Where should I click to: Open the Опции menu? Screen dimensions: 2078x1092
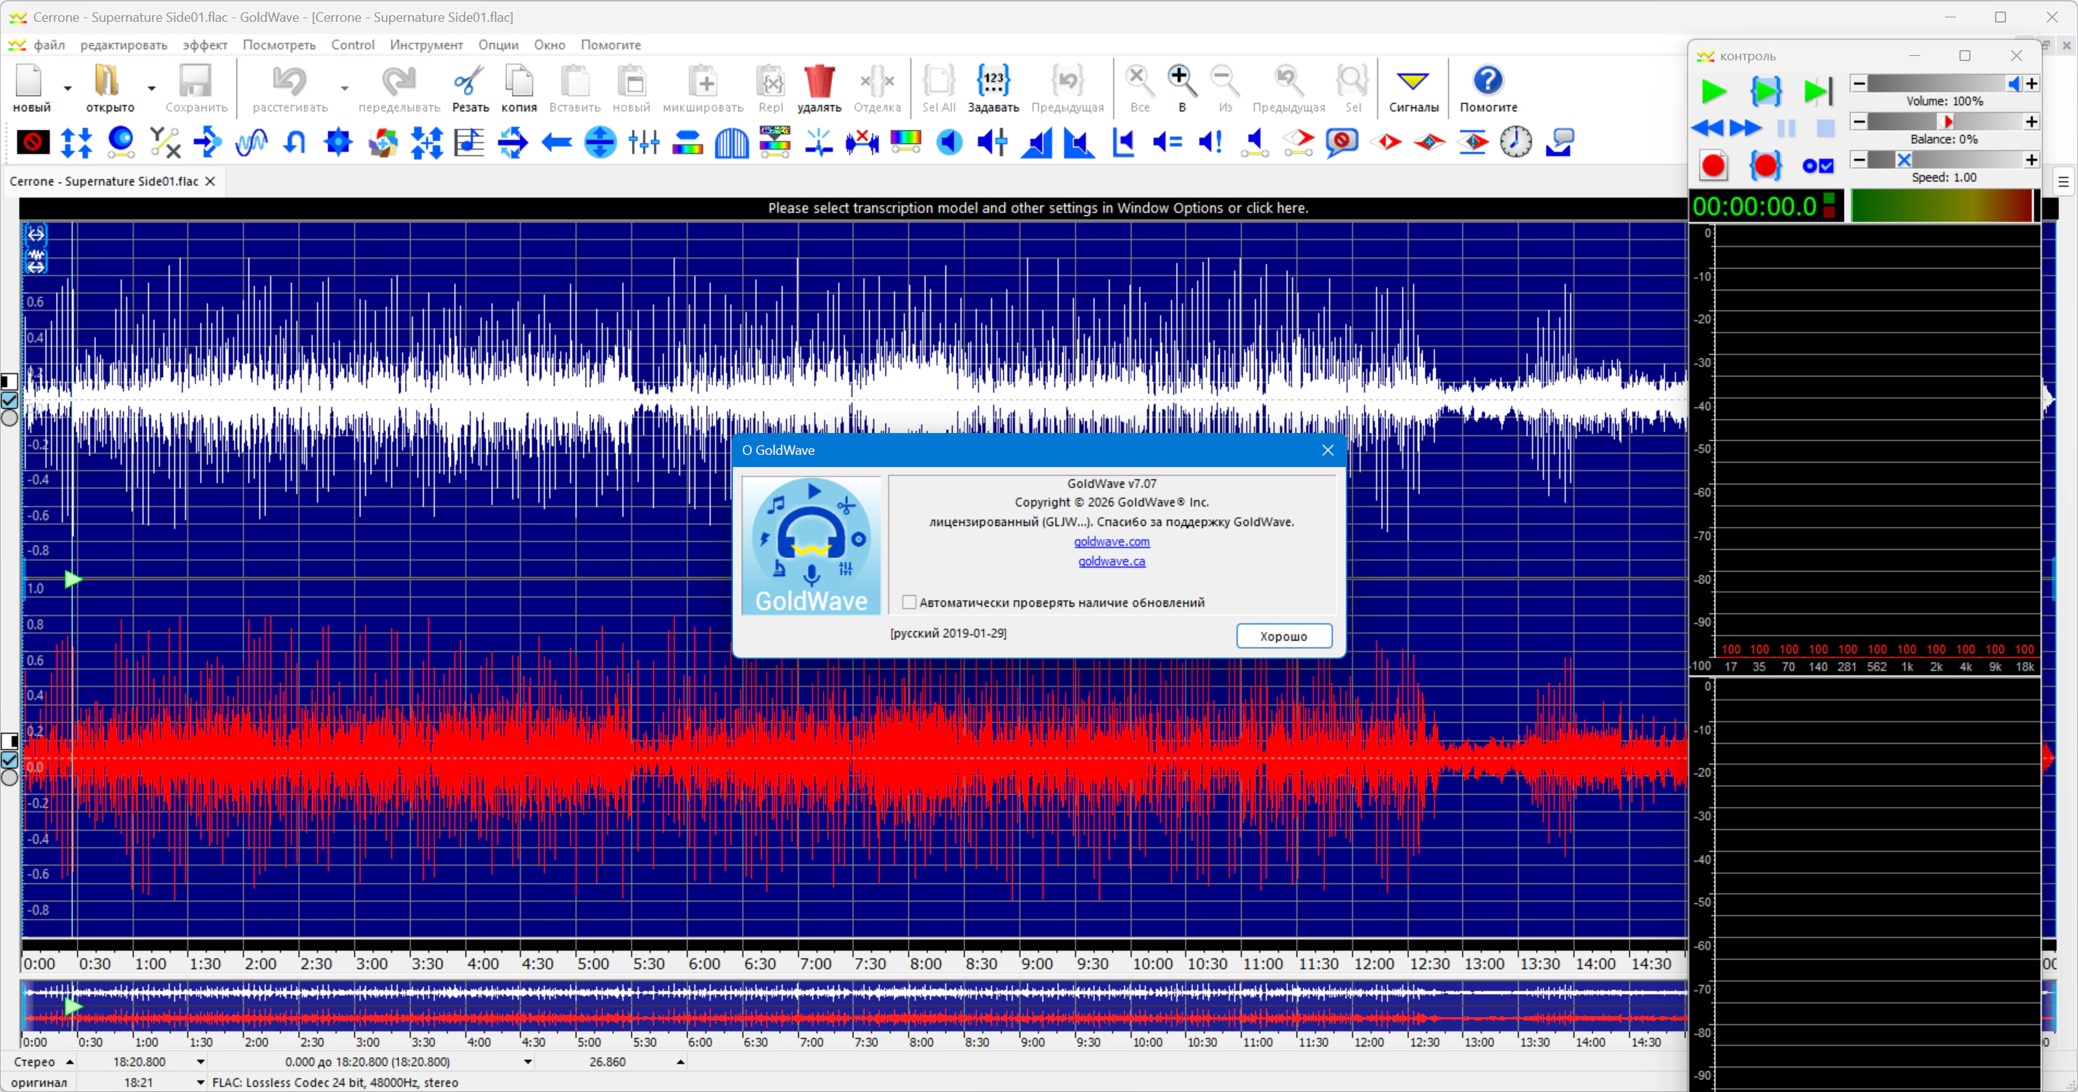coord(498,44)
